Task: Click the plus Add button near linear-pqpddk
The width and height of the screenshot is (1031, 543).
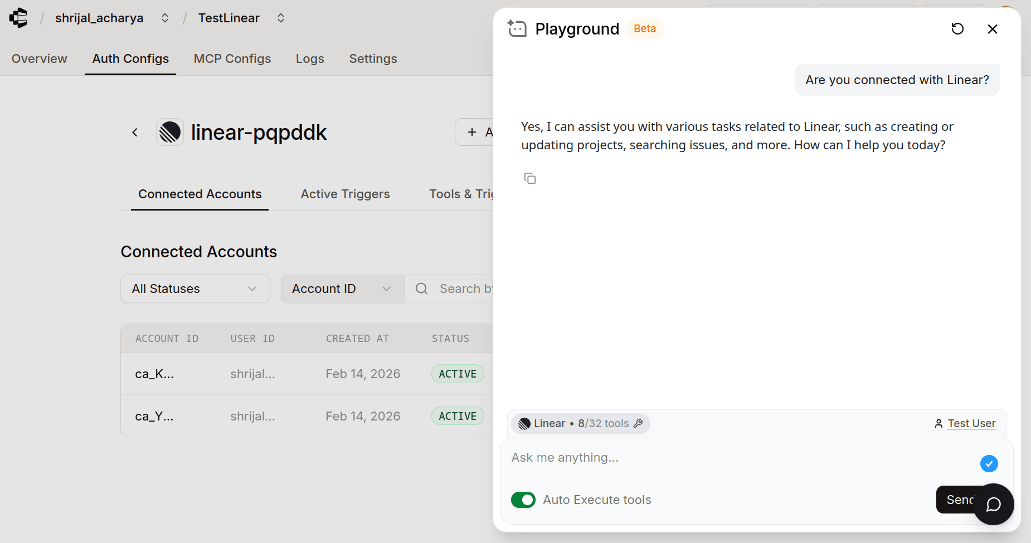Action: pos(474,132)
